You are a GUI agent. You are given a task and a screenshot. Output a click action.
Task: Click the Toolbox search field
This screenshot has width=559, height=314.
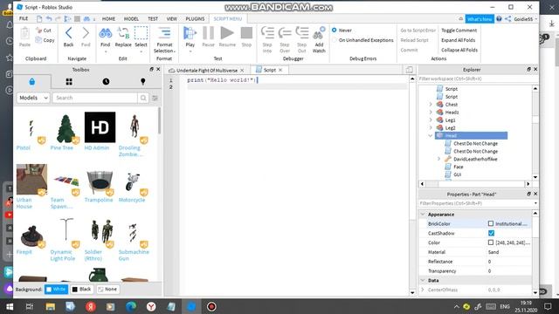[x=95, y=98]
